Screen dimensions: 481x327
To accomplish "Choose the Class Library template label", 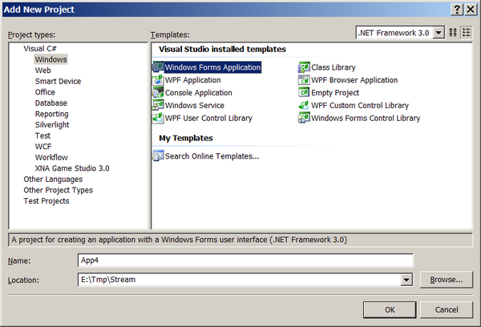I will pos(333,67).
